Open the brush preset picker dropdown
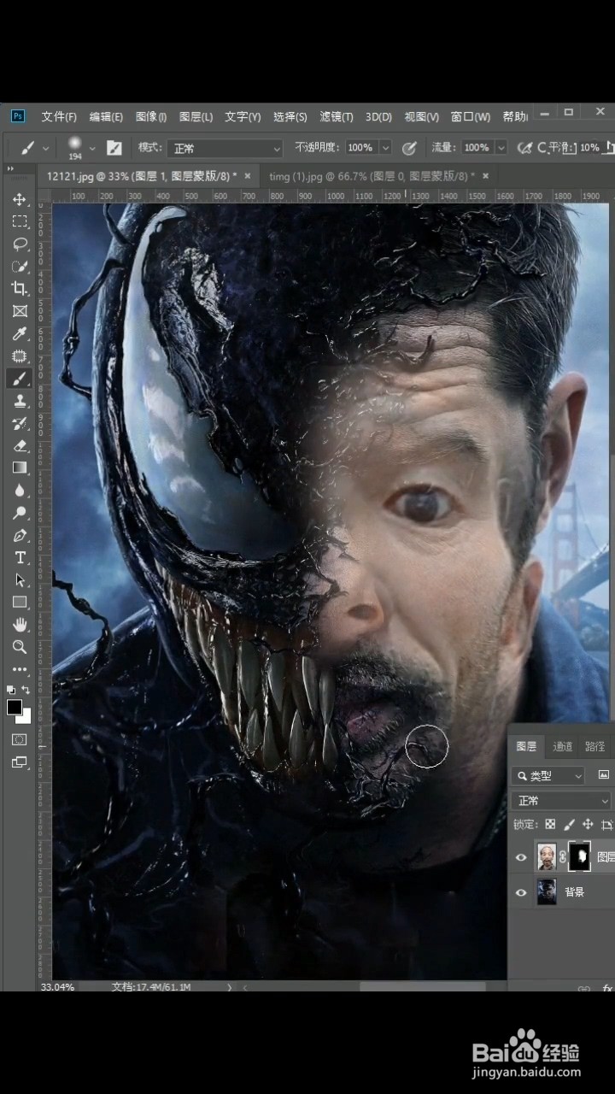This screenshot has width=615, height=1094. pyautogui.click(x=92, y=148)
